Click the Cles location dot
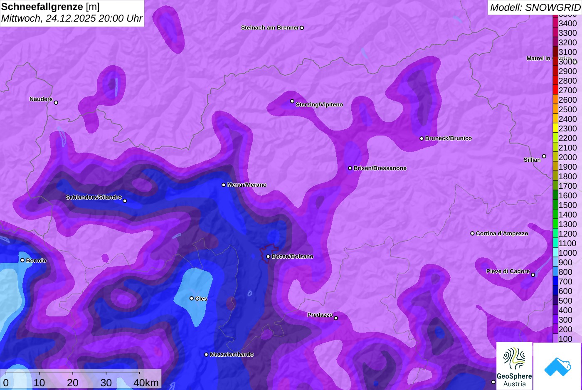 [192, 298]
